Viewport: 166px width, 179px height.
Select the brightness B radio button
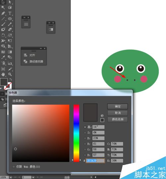85,138
